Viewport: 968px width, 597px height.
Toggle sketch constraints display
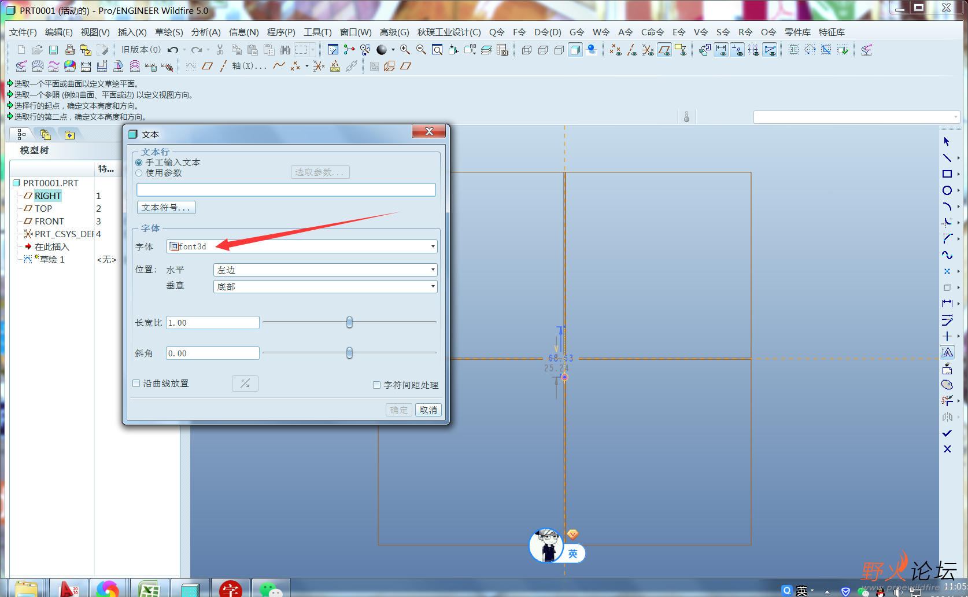click(x=737, y=50)
